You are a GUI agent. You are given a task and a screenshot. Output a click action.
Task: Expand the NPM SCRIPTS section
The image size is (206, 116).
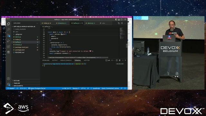26,86
